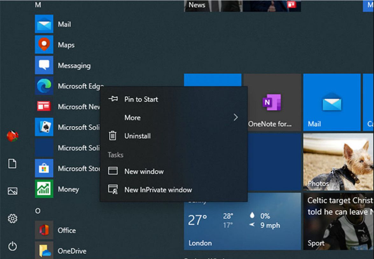Click the 0% precipitation value
This screenshot has width=374, height=259.
(x=265, y=216)
